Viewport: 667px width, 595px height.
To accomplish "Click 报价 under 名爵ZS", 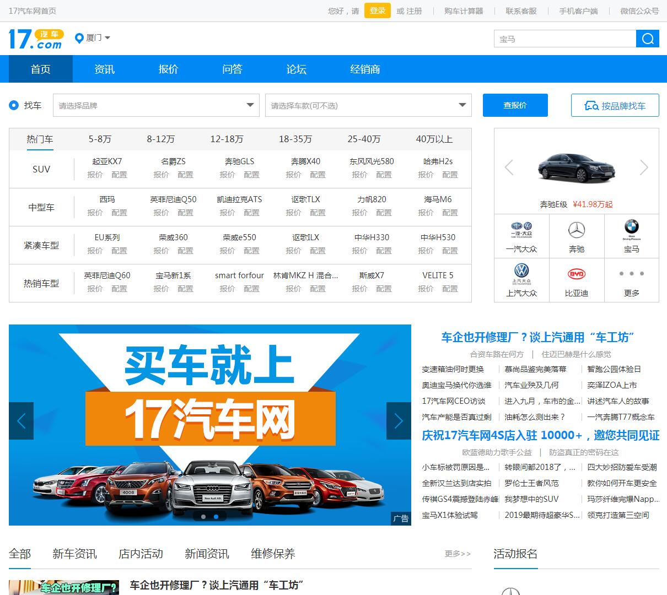I will click(x=161, y=175).
